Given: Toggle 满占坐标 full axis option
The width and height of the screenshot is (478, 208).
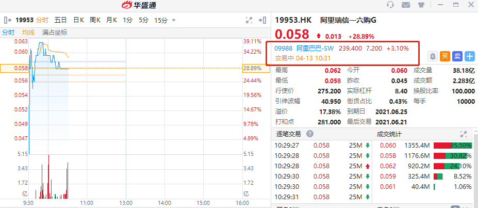Looking at the screenshot, I should point(55,33).
